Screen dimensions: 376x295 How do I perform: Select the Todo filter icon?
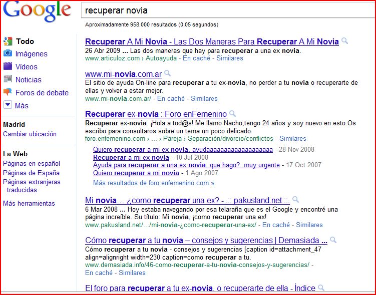pyautogui.click(x=8, y=41)
